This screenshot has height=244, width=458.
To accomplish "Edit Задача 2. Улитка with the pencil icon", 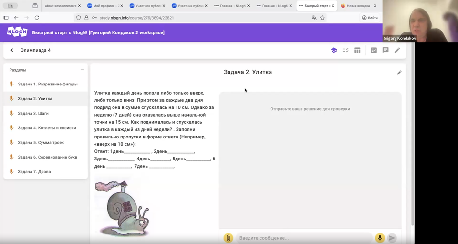I will (x=399, y=73).
